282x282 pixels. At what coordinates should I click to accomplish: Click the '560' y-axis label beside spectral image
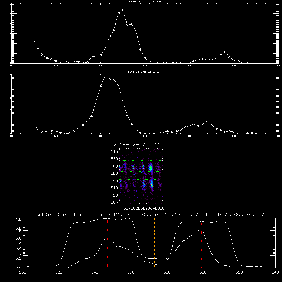[114, 180]
